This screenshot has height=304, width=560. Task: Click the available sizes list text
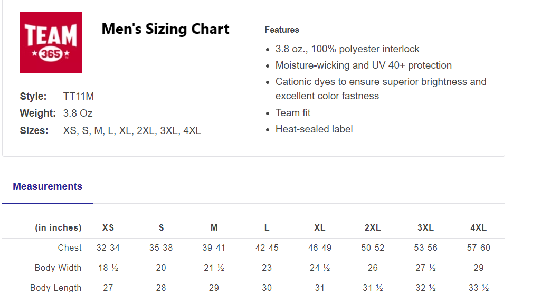click(132, 131)
